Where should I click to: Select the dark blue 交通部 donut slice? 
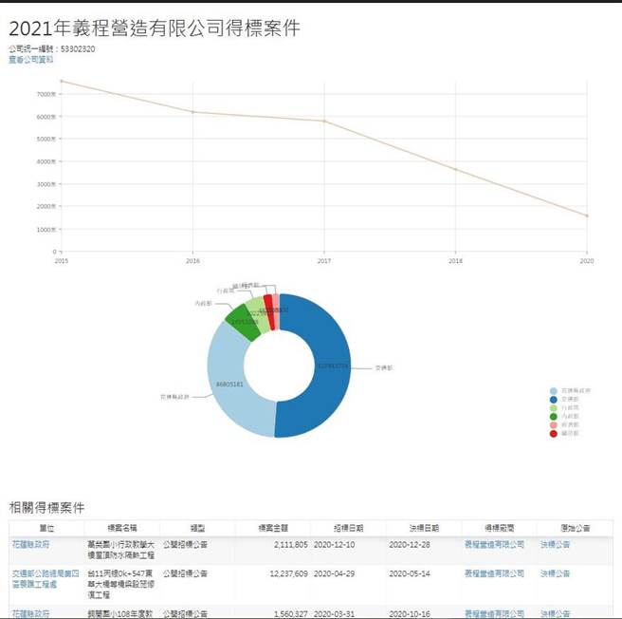(x=333, y=366)
